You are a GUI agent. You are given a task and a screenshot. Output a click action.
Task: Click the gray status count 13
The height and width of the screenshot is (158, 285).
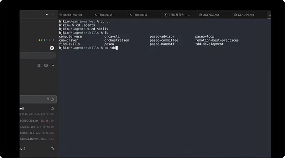pos(51,40)
